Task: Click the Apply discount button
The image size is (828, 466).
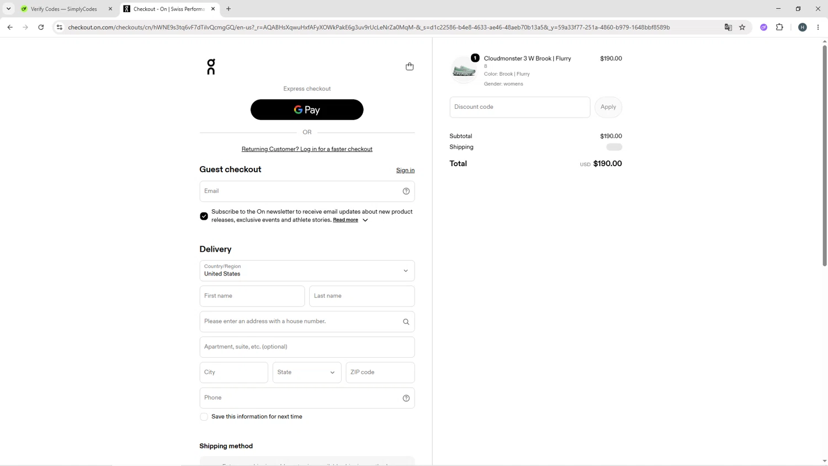Action: point(608,107)
